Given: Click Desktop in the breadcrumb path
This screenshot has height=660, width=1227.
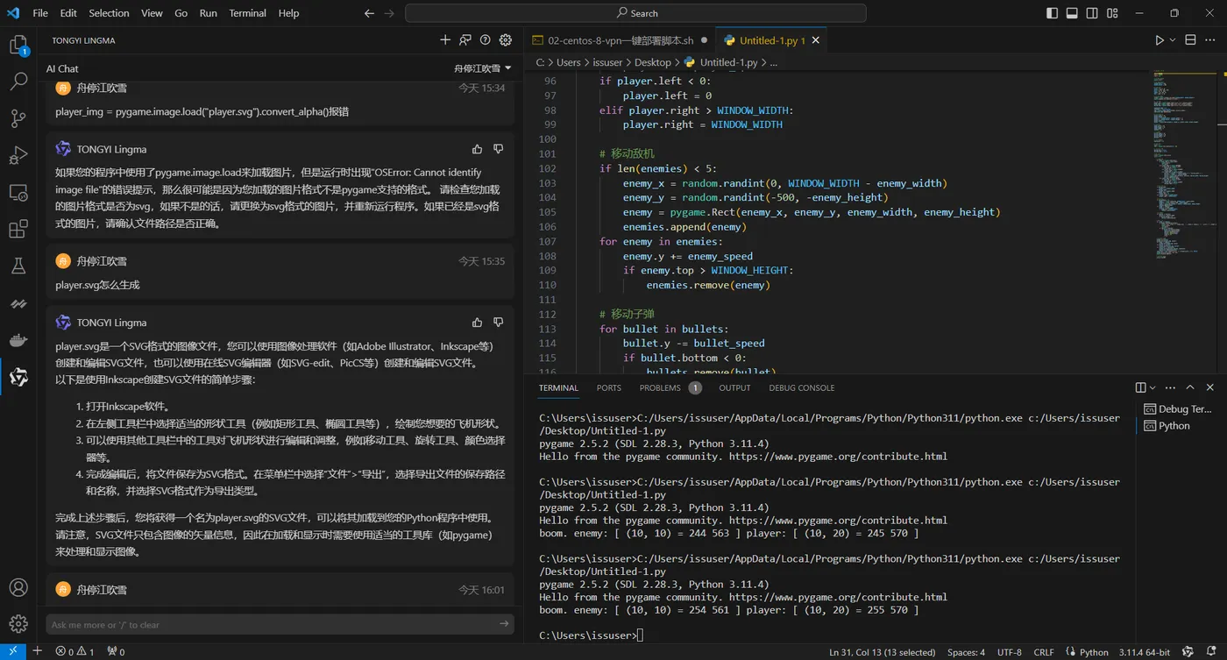Looking at the screenshot, I should coord(652,62).
